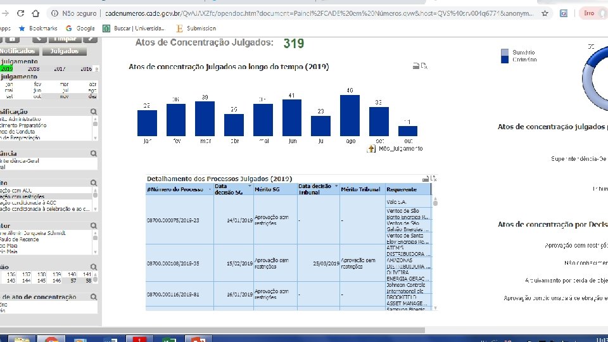Click the ago bar in the chart
608x342 pixels.
350,115
